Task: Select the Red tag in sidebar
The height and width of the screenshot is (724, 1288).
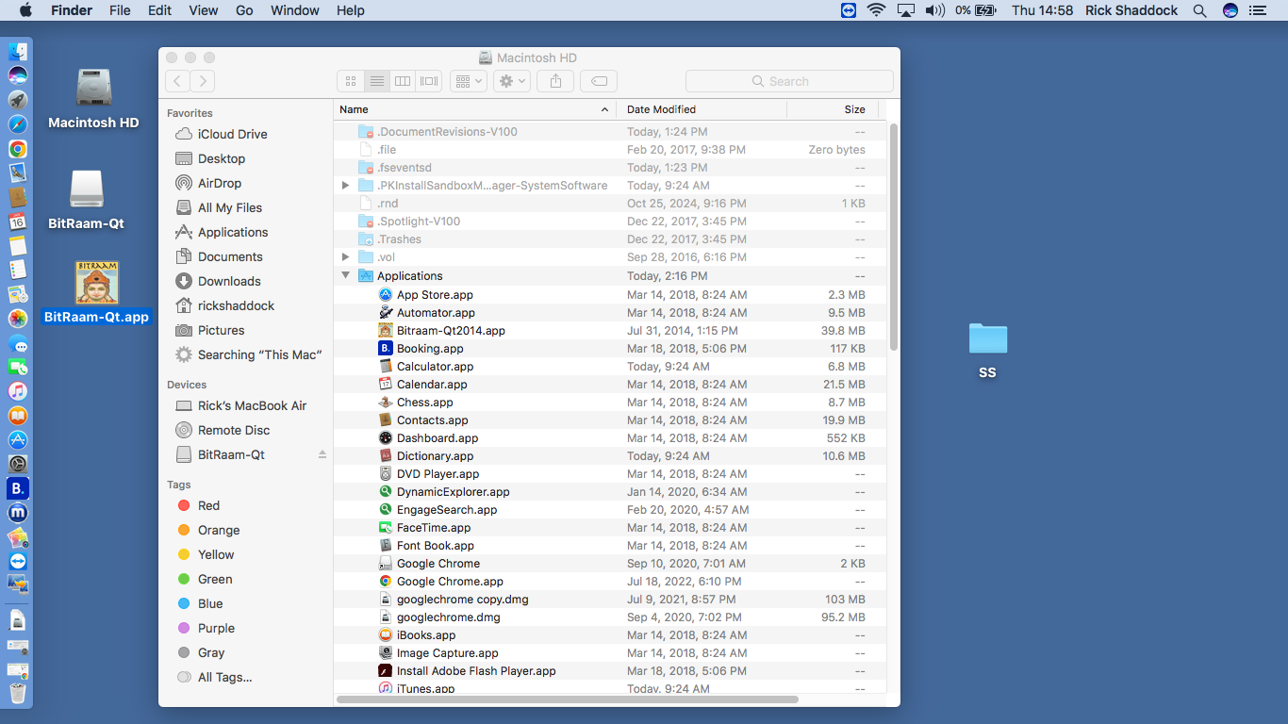Action: click(x=208, y=505)
